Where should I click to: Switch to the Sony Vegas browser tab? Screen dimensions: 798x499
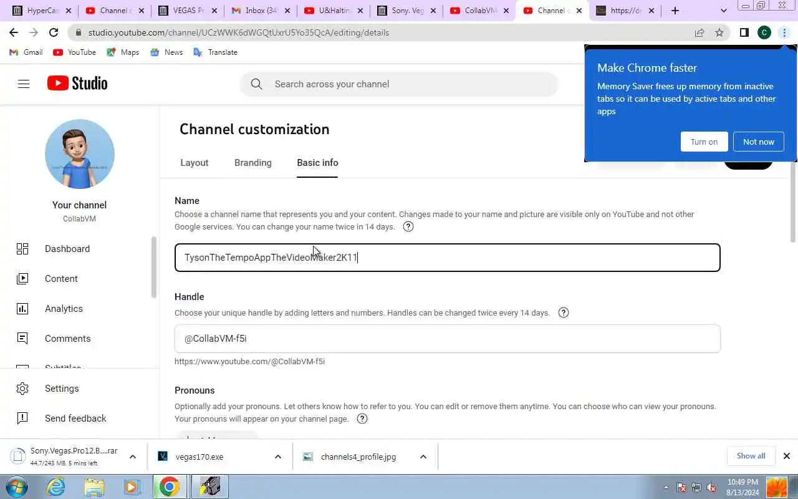(407, 11)
